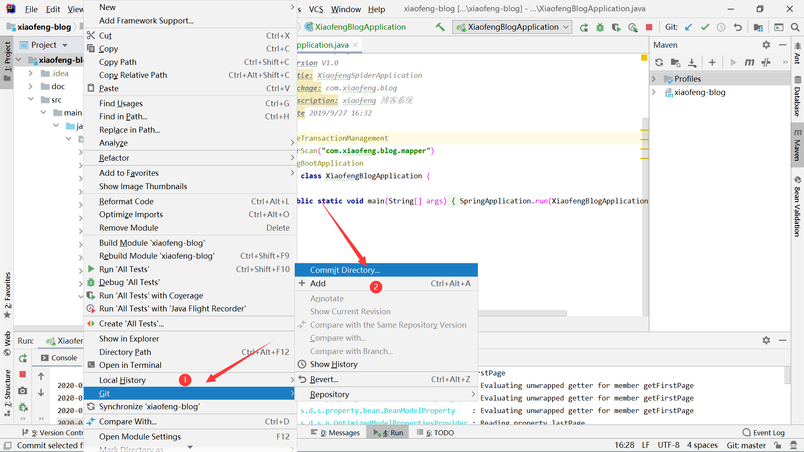
Task: Click the scroll up arrow in console
Action: pos(41,376)
